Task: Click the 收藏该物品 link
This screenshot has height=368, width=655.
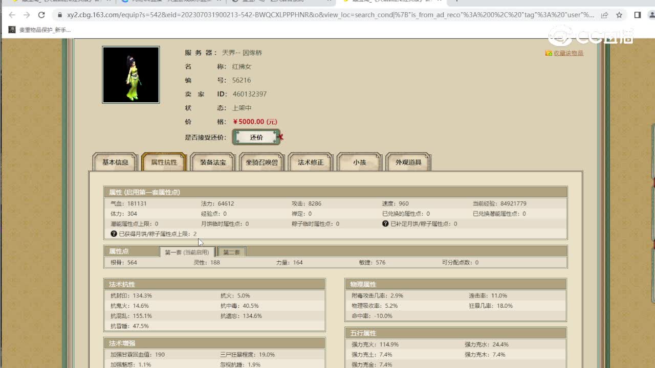Action: click(567, 53)
